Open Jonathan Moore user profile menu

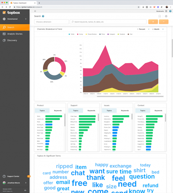point(14,183)
